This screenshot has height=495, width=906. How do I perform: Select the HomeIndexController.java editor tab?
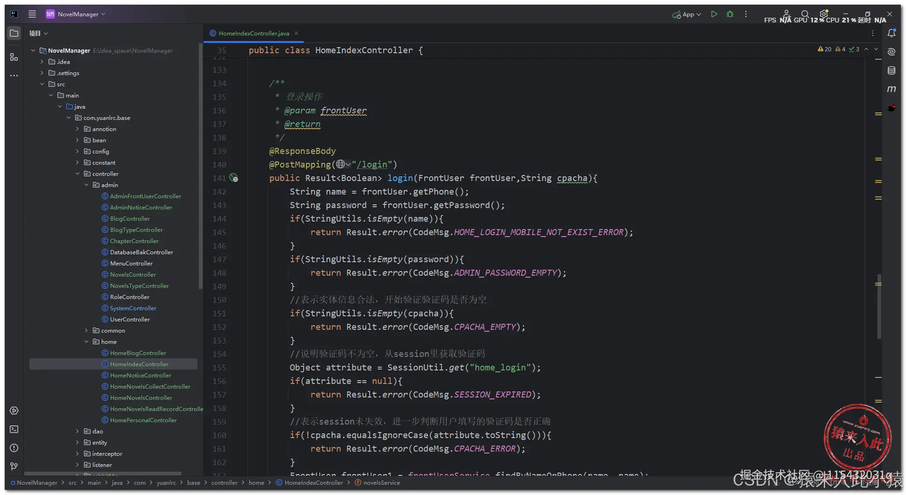click(x=253, y=33)
